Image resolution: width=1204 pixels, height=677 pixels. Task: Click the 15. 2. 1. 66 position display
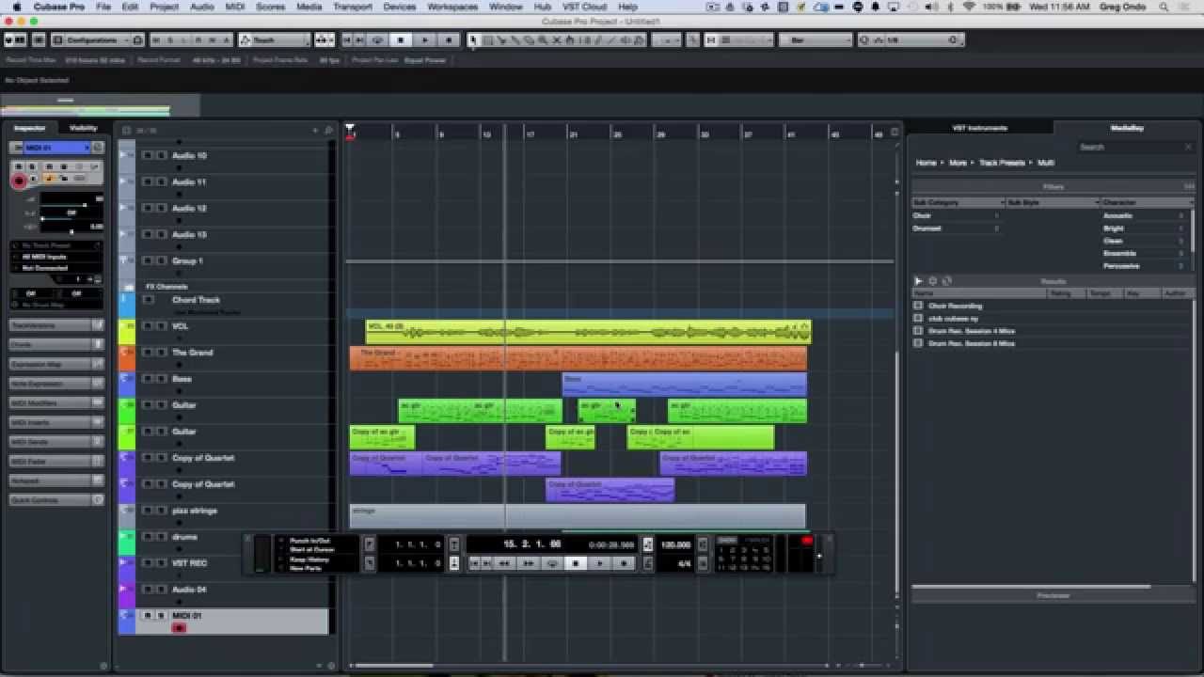(x=532, y=543)
